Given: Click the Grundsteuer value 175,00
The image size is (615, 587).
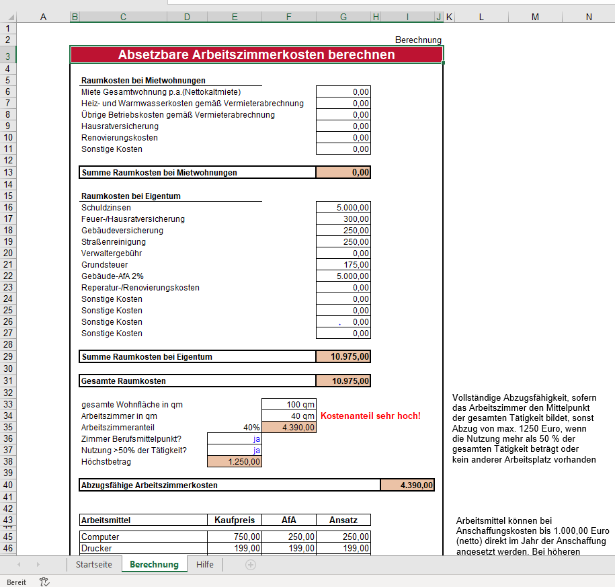Looking at the screenshot, I should point(343,265).
